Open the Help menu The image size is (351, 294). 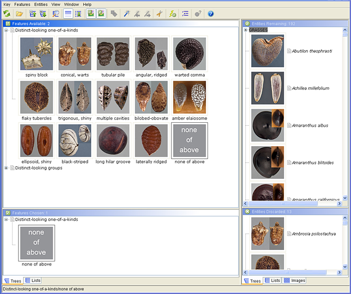click(x=87, y=5)
